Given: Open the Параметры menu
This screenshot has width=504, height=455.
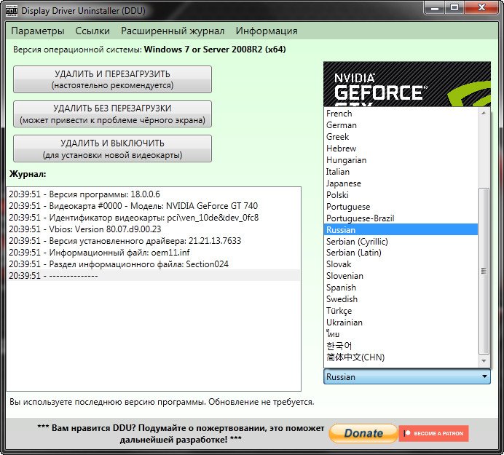Looking at the screenshot, I should 38,31.
